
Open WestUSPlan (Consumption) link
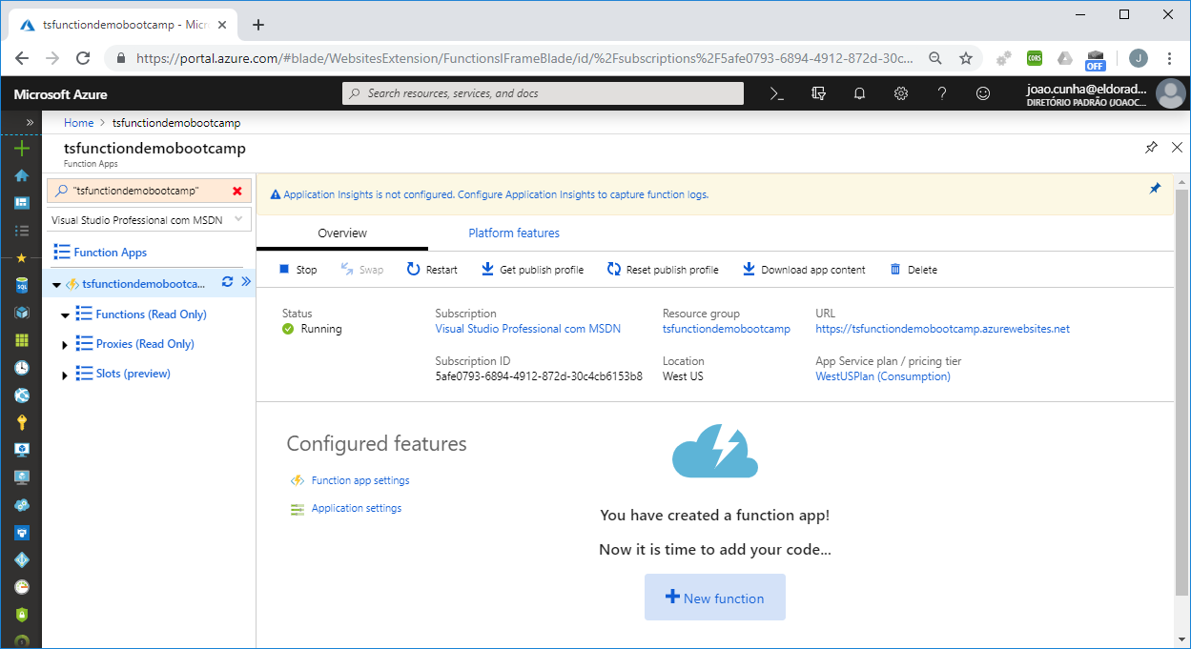point(883,376)
